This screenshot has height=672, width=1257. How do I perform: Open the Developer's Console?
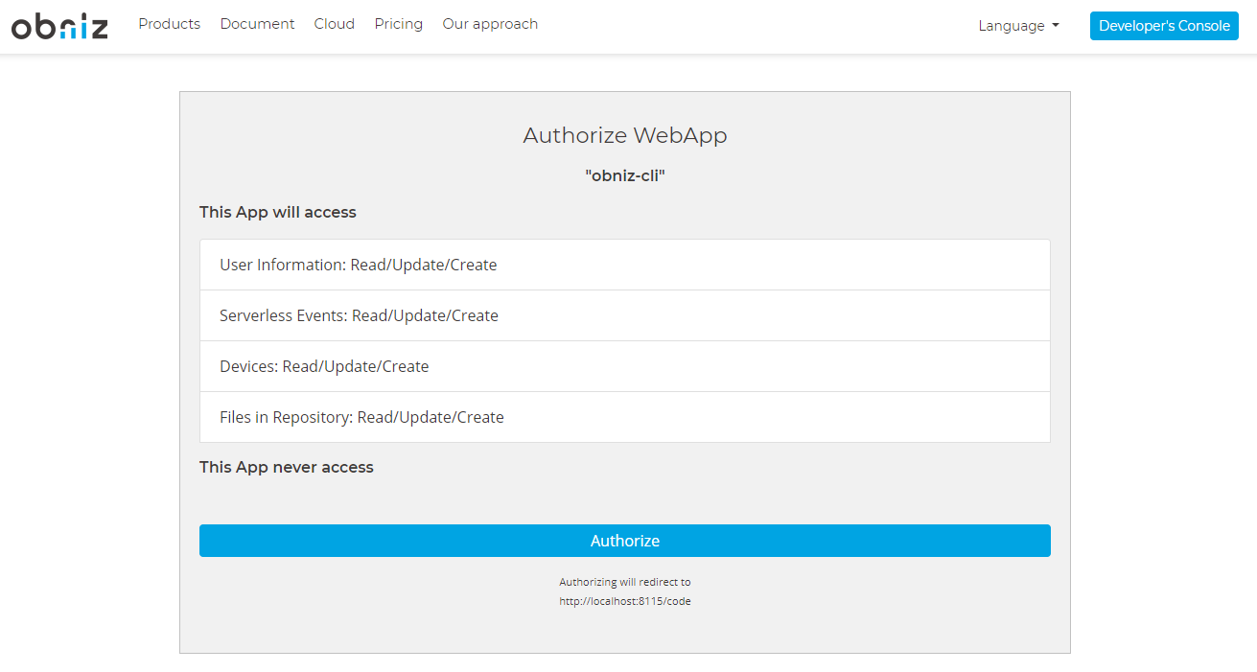[1164, 26]
